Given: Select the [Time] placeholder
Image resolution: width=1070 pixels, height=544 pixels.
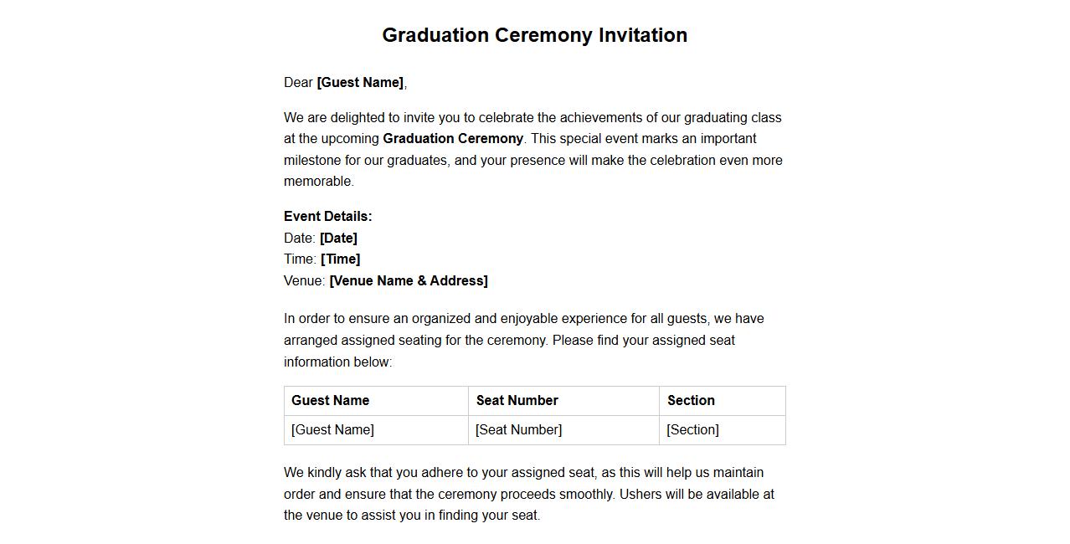Looking at the screenshot, I should pyautogui.click(x=340, y=259).
